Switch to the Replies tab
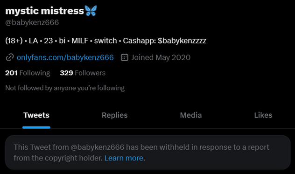The height and width of the screenshot is (174, 295). click(x=114, y=115)
